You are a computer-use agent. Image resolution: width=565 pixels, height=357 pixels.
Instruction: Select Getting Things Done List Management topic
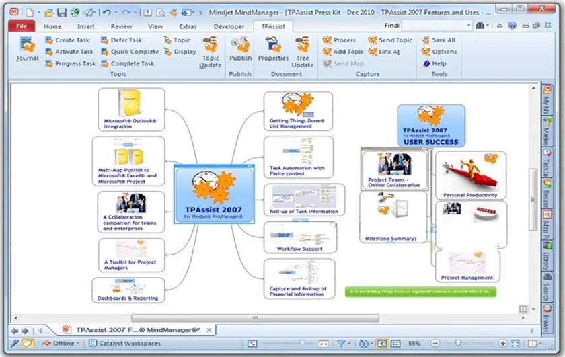(298, 111)
